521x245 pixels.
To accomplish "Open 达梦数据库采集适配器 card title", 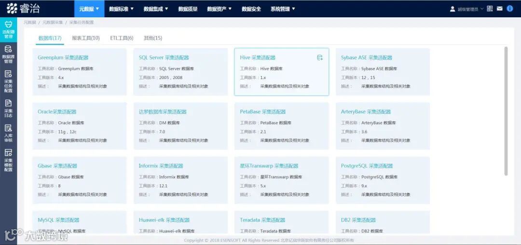I will (163, 112).
